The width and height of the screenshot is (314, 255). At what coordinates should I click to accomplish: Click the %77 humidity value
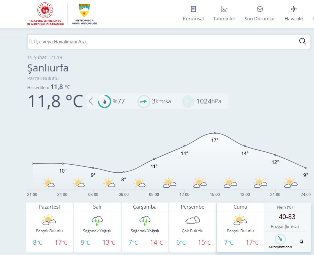point(119,101)
